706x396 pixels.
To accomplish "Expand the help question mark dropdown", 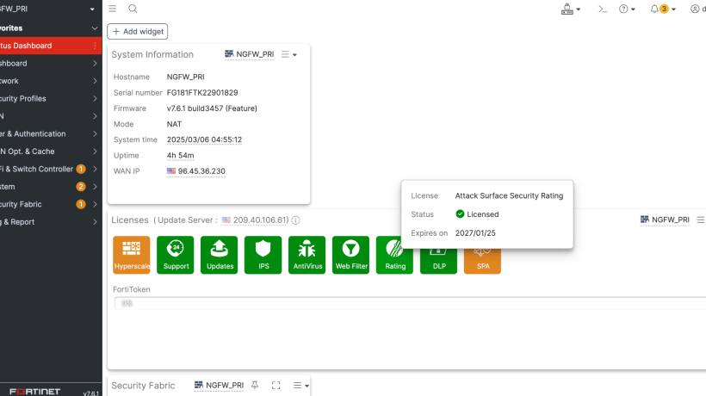I will [x=627, y=9].
